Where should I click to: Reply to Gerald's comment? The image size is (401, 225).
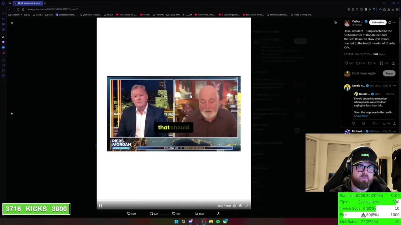point(353,123)
